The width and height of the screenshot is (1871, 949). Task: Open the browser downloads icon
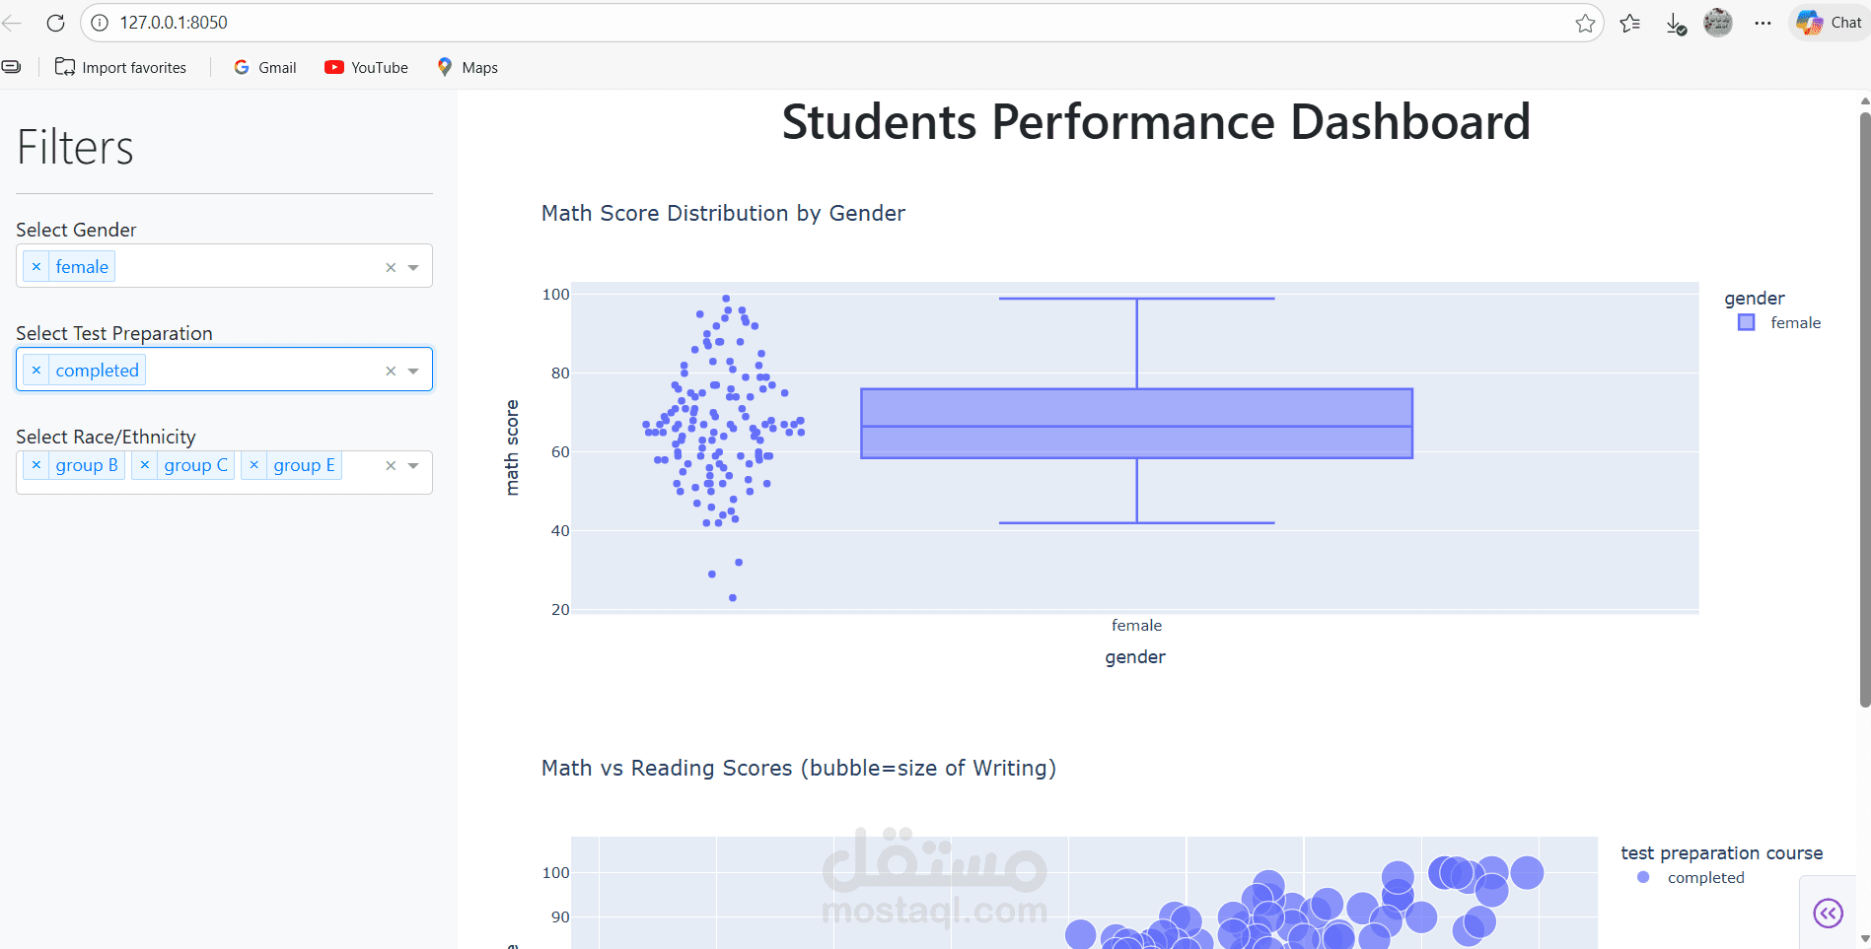1676,24
